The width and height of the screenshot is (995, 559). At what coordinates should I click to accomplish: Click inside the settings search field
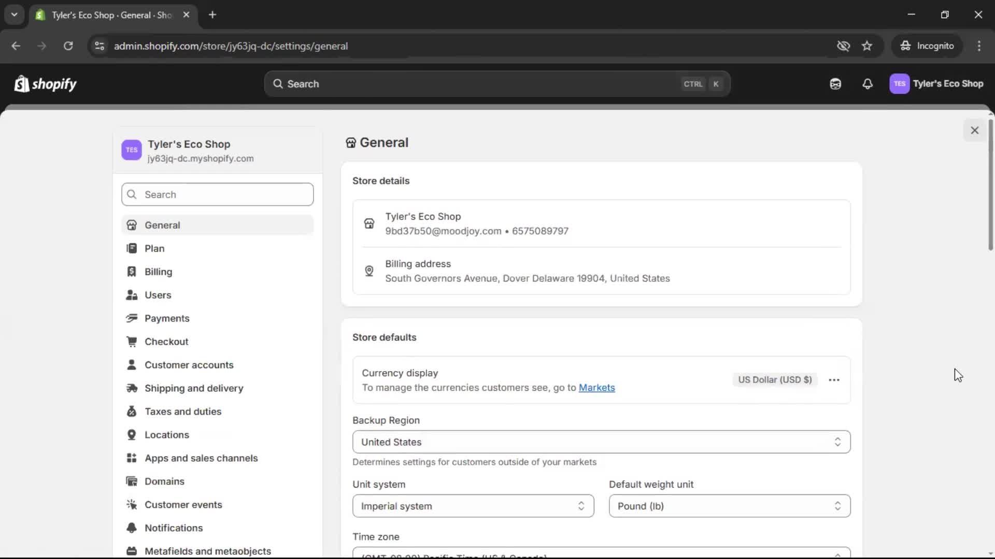click(217, 194)
